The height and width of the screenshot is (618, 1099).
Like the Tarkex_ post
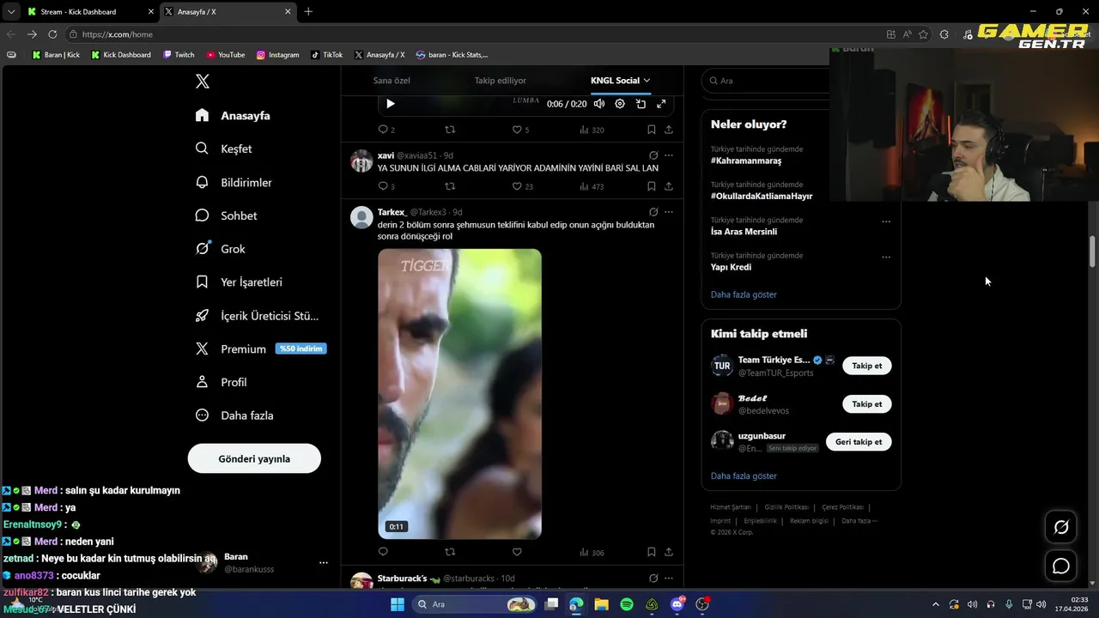point(517,552)
